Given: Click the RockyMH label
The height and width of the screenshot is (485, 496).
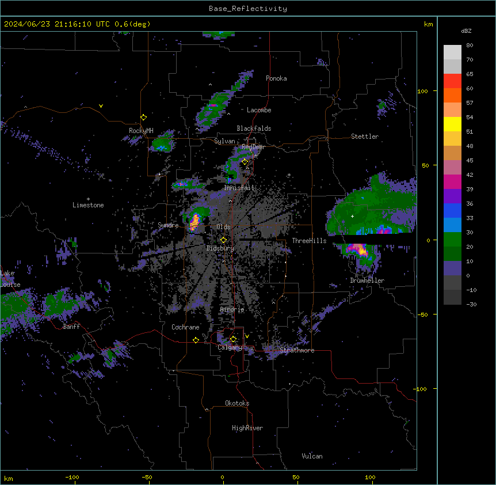Looking at the screenshot, I should pyautogui.click(x=141, y=131).
